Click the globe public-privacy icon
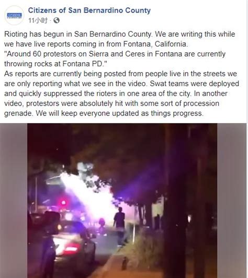The width and height of the screenshot is (248, 278). pos(57,20)
